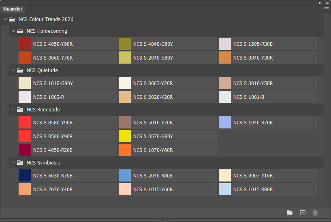Select the NCS Renegade group label
Viewport: 331px width, 222px height.
click(x=43, y=109)
